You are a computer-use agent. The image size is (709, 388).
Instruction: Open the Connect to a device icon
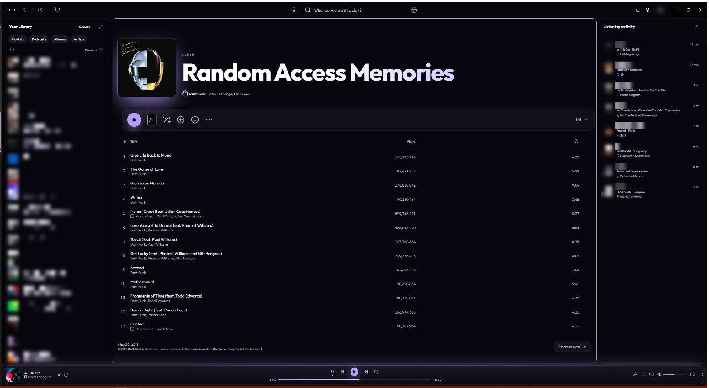click(651, 375)
